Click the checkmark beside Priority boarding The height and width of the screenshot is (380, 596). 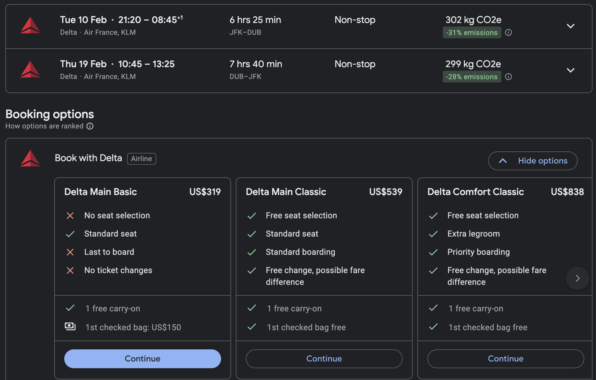pyautogui.click(x=433, y=252)
